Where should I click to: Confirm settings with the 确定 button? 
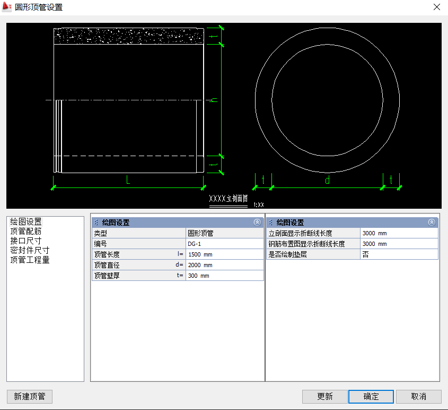click(x=371, y=397)
